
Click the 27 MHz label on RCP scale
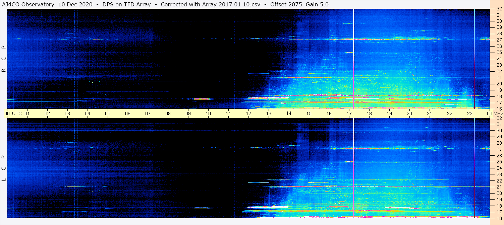click(499, 40)
